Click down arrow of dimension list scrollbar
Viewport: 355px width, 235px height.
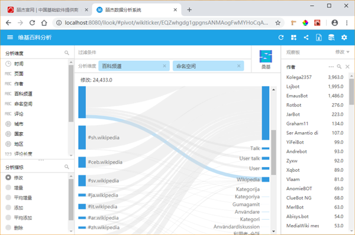click(x=71, y=155)
